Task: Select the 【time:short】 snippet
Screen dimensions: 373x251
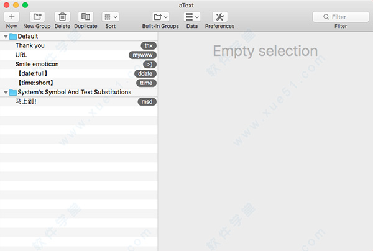Action: click(78, 83)
